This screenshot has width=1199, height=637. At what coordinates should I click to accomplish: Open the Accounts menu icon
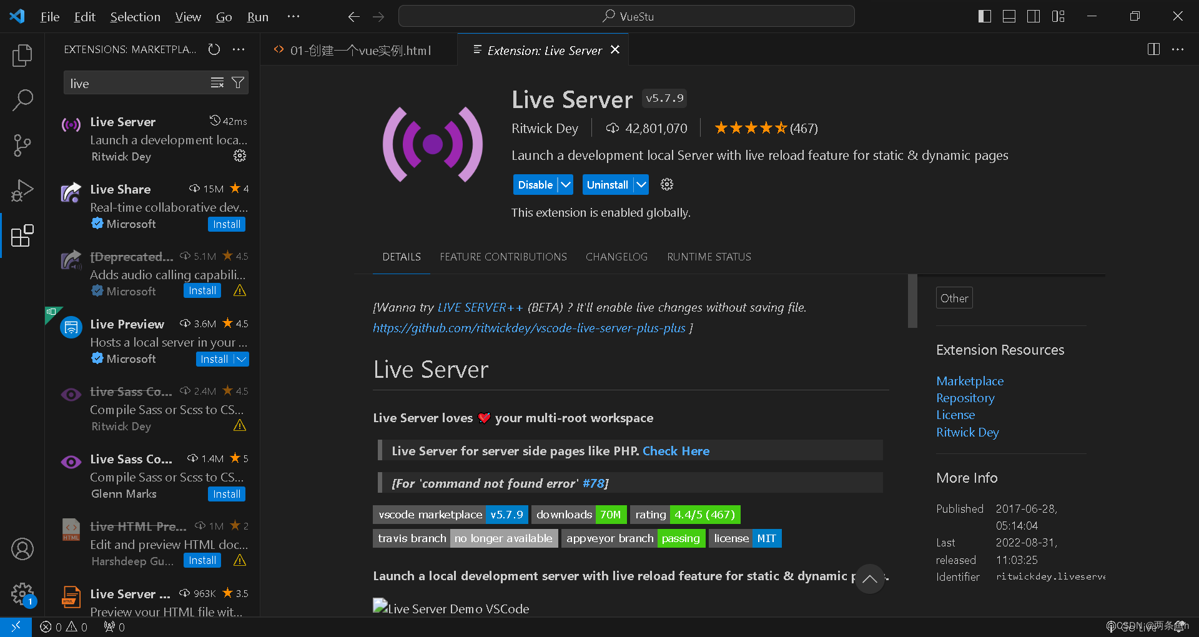tap(22, 549)
